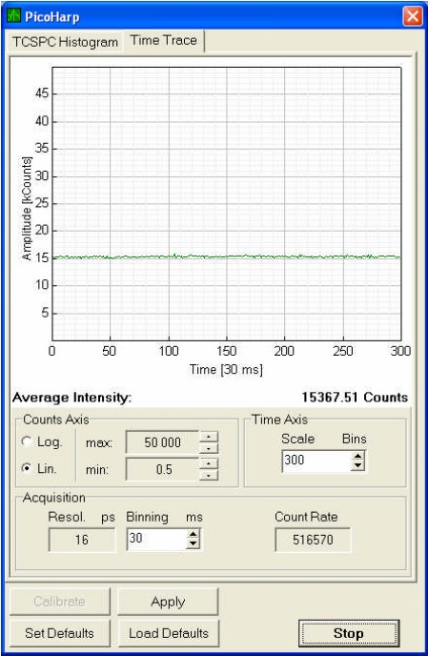This screenshot has height=656, width=428.
Task: Switch to the TCSPC Histogram tab
Action: click(65, 42)
